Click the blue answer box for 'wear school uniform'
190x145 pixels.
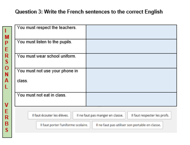tap(131, 61)
